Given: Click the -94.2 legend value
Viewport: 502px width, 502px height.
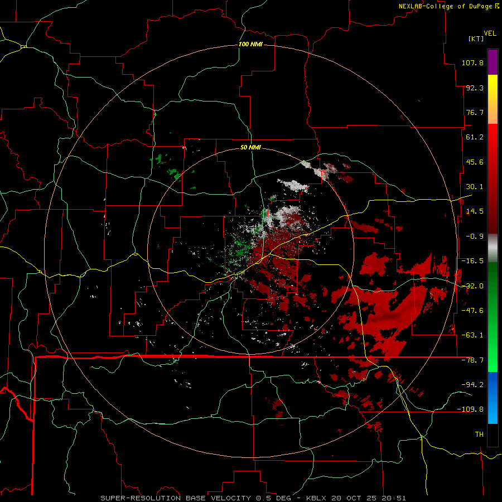Looking at the screenshot, I should [x=472, y=384].
